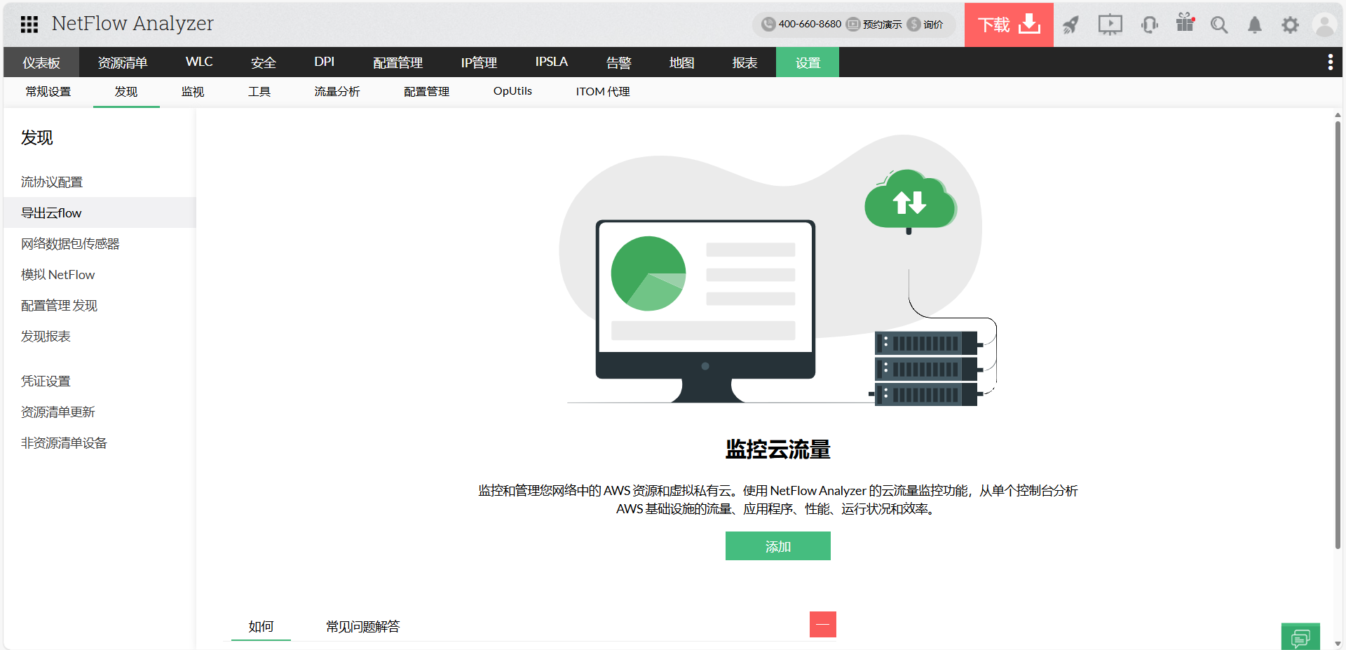1346x650 pixels.
Task: Open the 工具 tools submenu
Action: coord(259,92)
